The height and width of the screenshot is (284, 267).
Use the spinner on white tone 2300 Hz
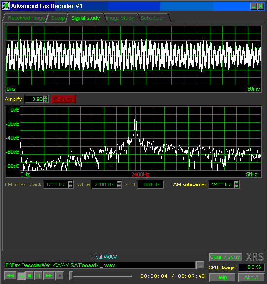119,184
